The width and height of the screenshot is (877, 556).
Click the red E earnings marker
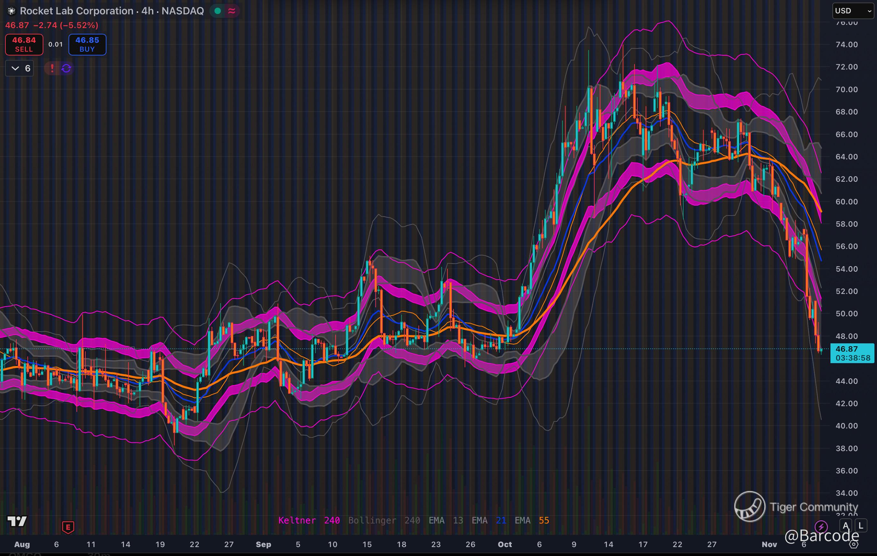pyautogui.click(x=68, y=527)
